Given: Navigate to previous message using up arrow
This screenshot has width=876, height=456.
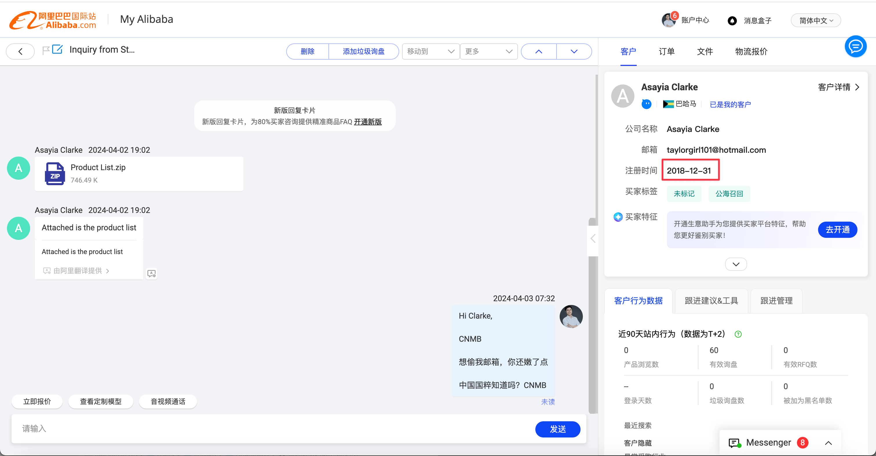Looking at the screenshot, I should coord(538,52).
